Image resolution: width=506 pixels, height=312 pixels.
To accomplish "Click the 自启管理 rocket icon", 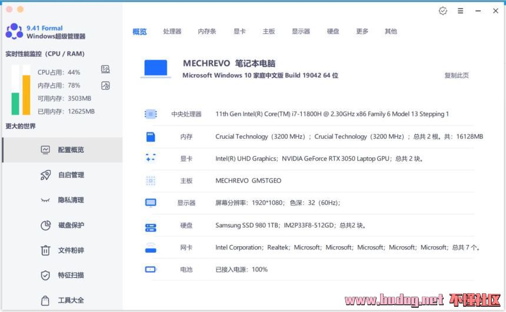I will click(x=45, y=175).
